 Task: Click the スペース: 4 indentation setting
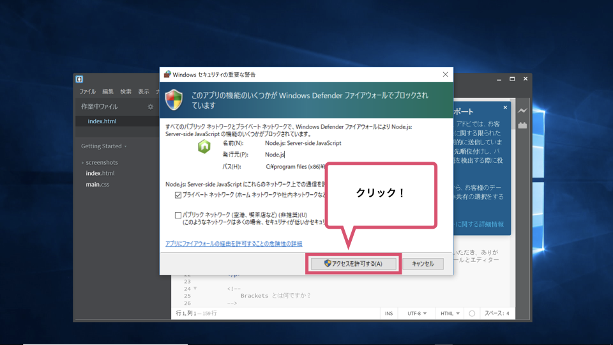[x=497, y=313]
